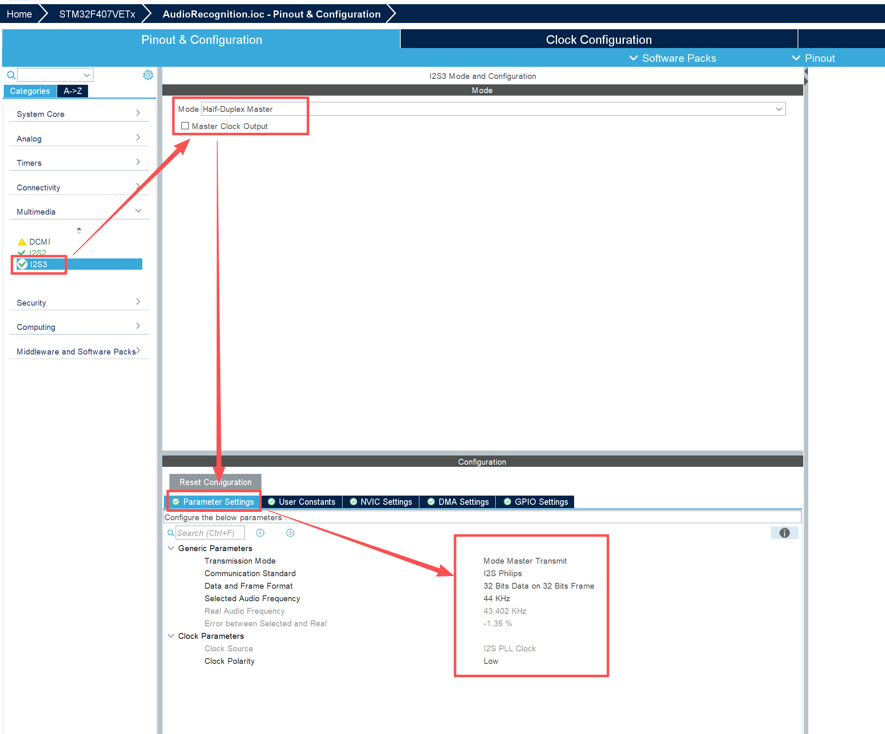
Task: Click the info icon in parameter panel
Action: [x=784, y=533]
